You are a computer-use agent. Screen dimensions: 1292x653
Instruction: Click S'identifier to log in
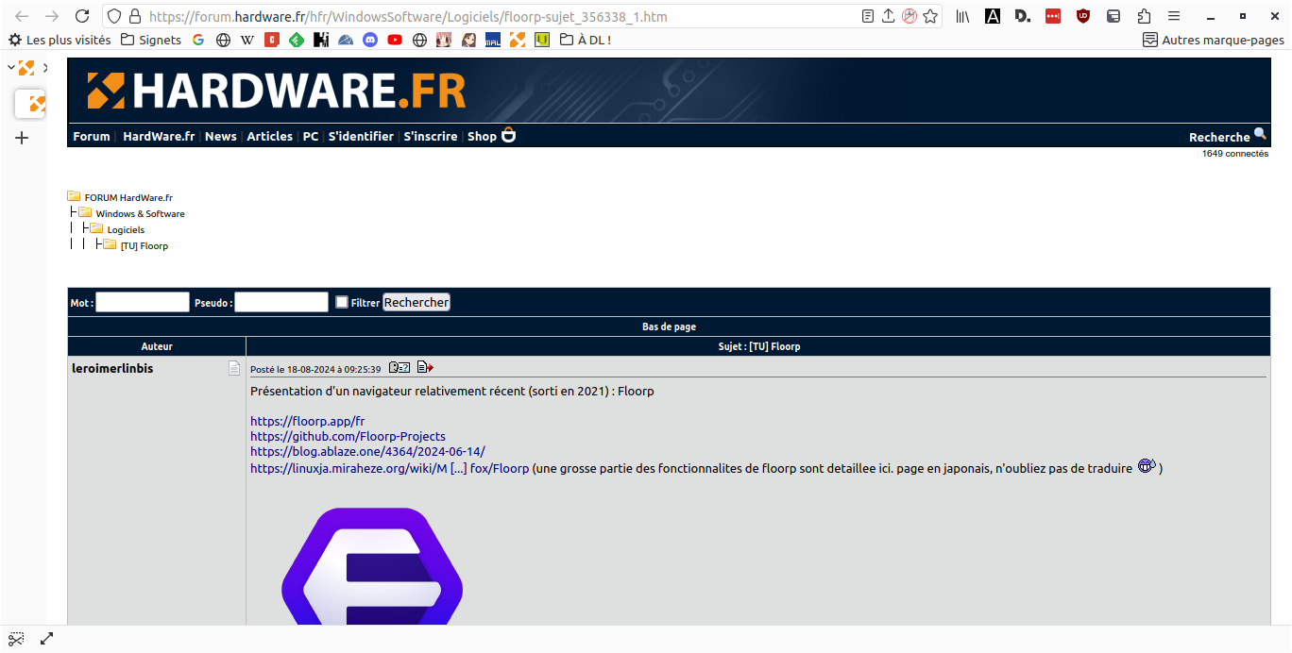(361, 136)
